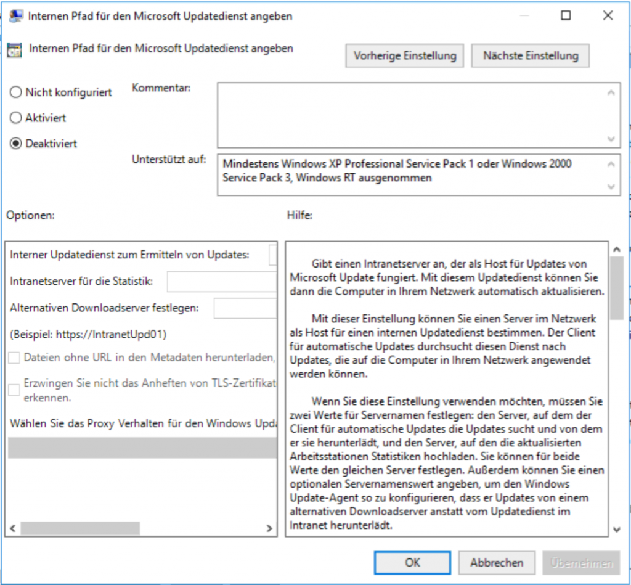This screenshot has width=631, height=585.
Task: Maximize the policy settings window
Action: (566, 15)
